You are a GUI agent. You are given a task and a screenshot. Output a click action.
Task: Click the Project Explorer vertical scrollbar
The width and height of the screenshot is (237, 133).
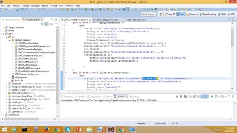[x=57, y=66]
